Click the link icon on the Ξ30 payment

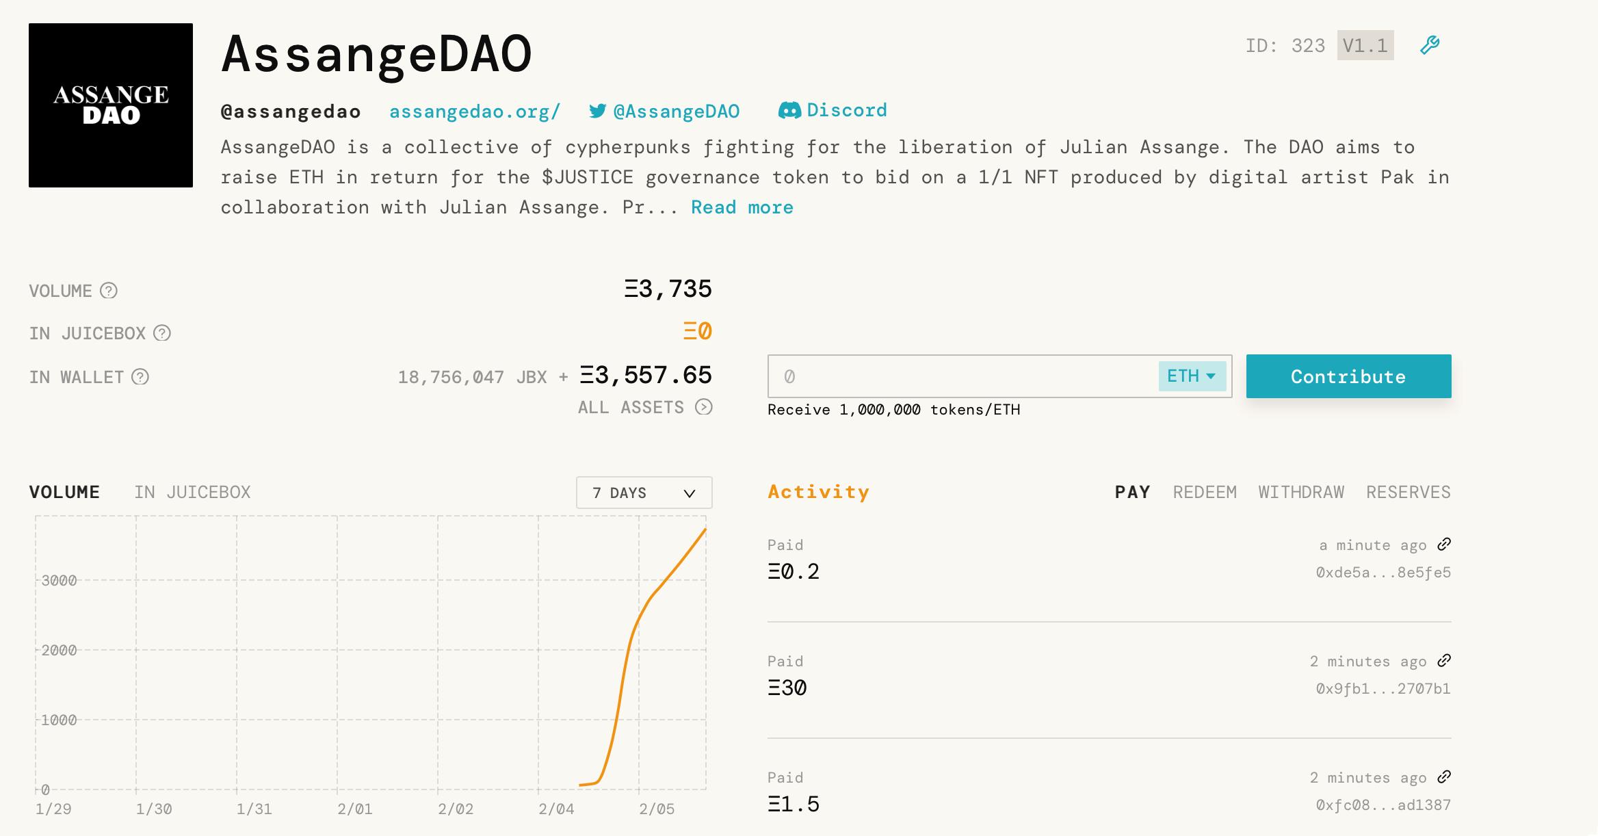(1443, 661)
